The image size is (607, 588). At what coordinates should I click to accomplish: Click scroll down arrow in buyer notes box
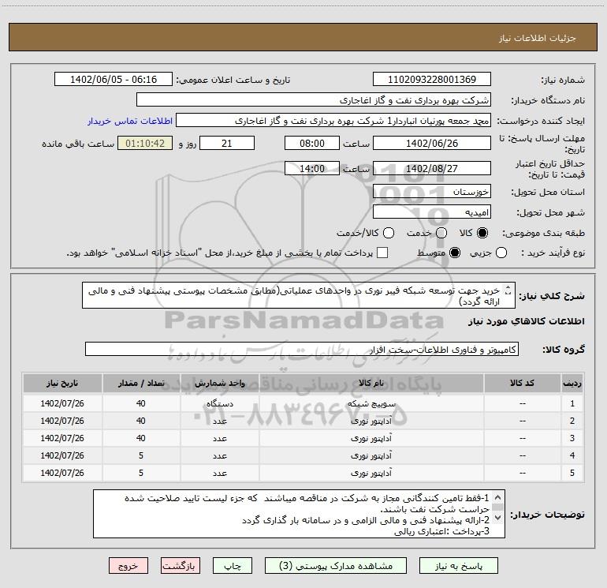click(x=498, y=518)
